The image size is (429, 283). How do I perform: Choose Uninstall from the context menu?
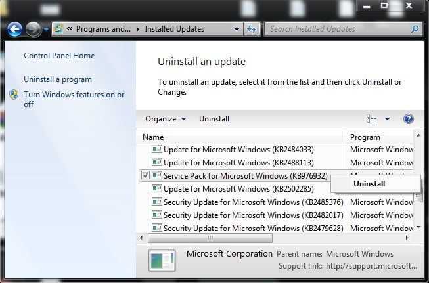(x=375, y=184)
